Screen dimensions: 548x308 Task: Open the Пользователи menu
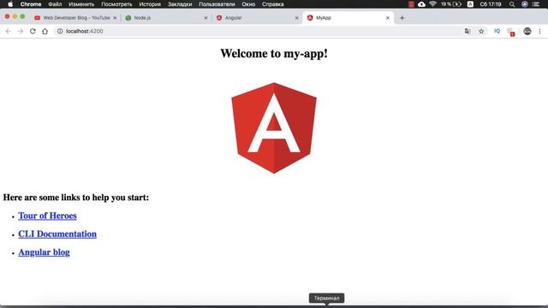tap(217, 4)
